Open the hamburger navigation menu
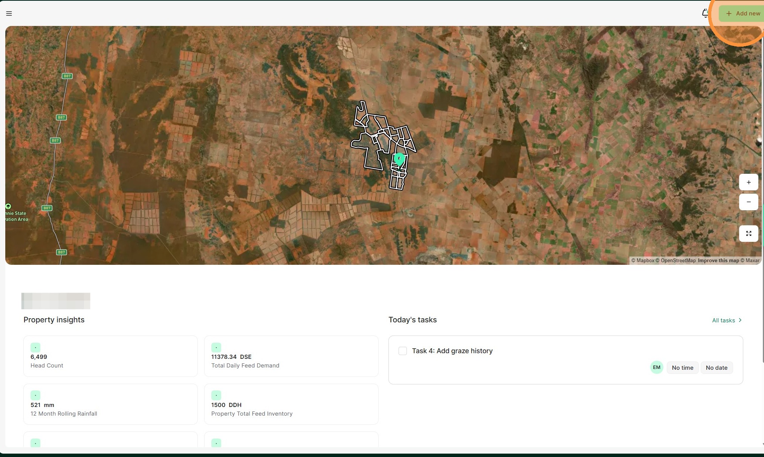The height and width of the screenshot is (457, 764). pos(9,14)
